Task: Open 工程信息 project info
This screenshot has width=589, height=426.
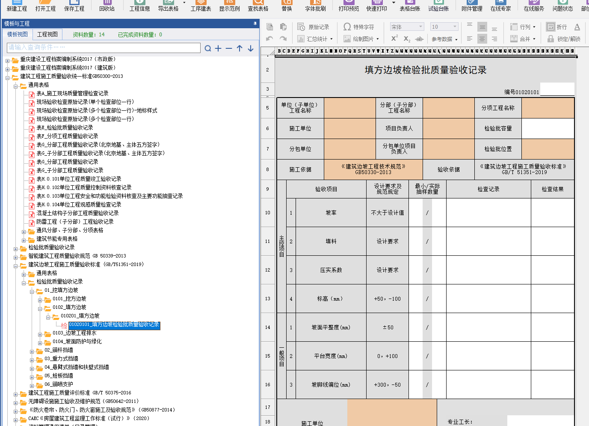Action: 139,6
